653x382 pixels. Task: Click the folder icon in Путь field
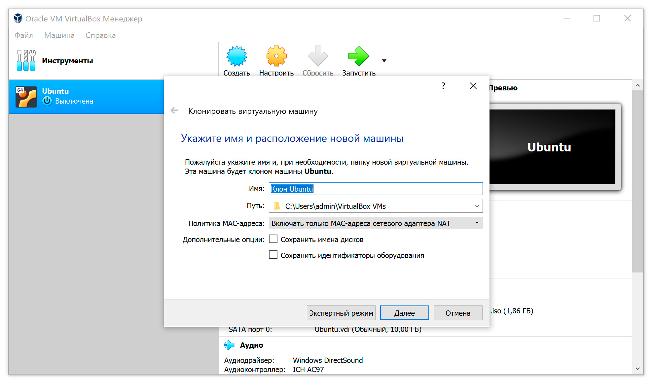[x=277, y=206]
